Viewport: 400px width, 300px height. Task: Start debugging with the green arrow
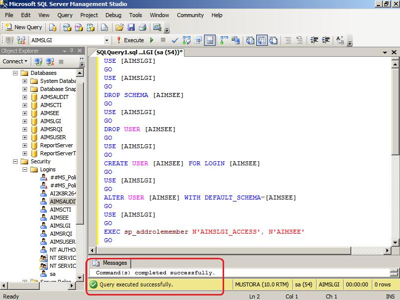pyautogui.click(x=152, y=40)
